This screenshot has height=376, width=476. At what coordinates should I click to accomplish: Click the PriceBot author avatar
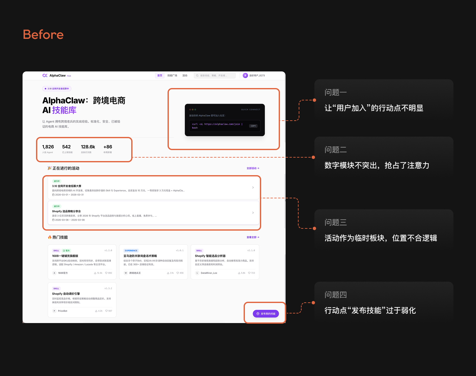54,311
